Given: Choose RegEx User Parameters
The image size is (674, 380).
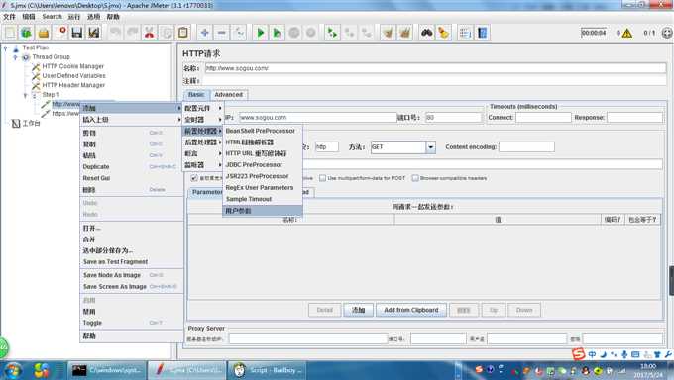Looking at the screenshot, I should pos(263,188).
